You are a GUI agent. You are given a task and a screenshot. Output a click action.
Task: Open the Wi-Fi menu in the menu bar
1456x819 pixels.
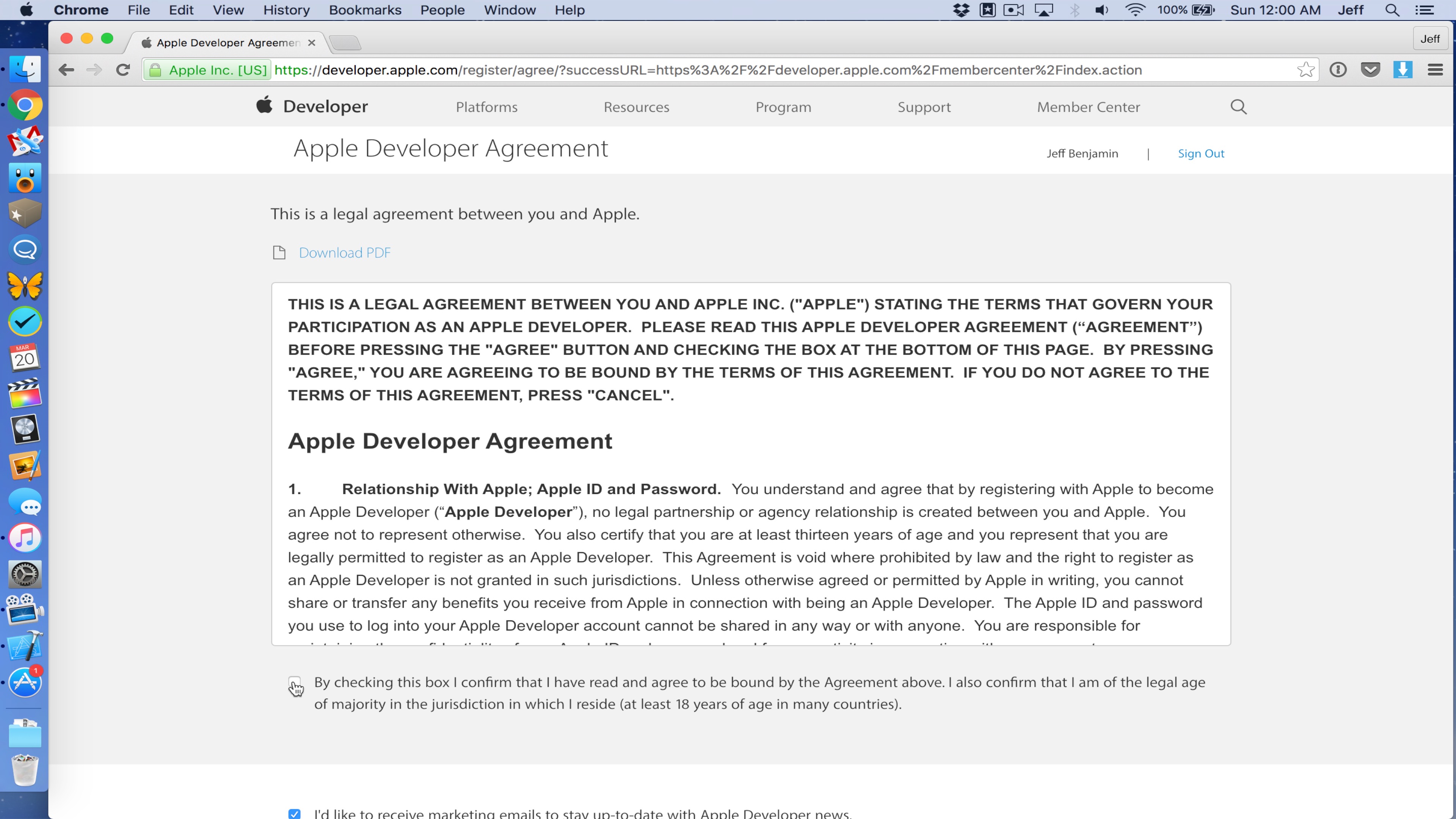click(x=1134, y=9)
